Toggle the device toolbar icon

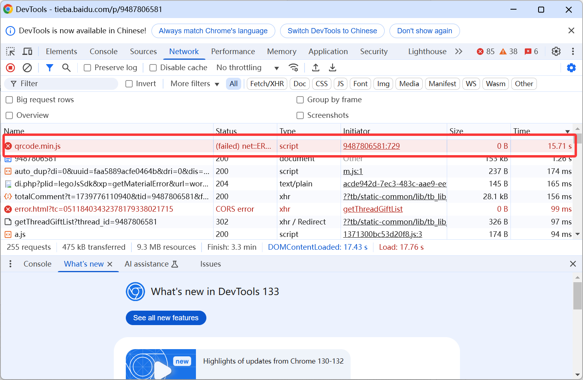tap(27, 51)
